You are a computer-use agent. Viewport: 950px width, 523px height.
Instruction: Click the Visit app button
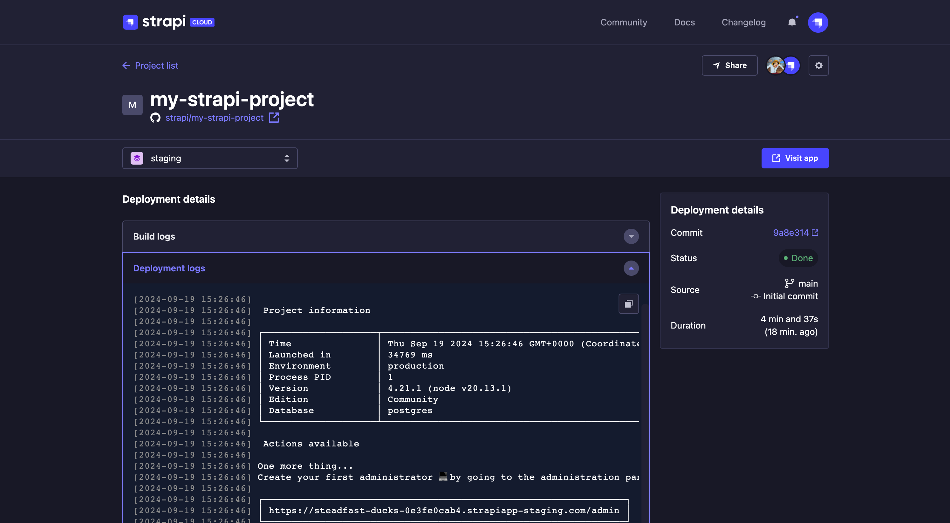[795, 158]
